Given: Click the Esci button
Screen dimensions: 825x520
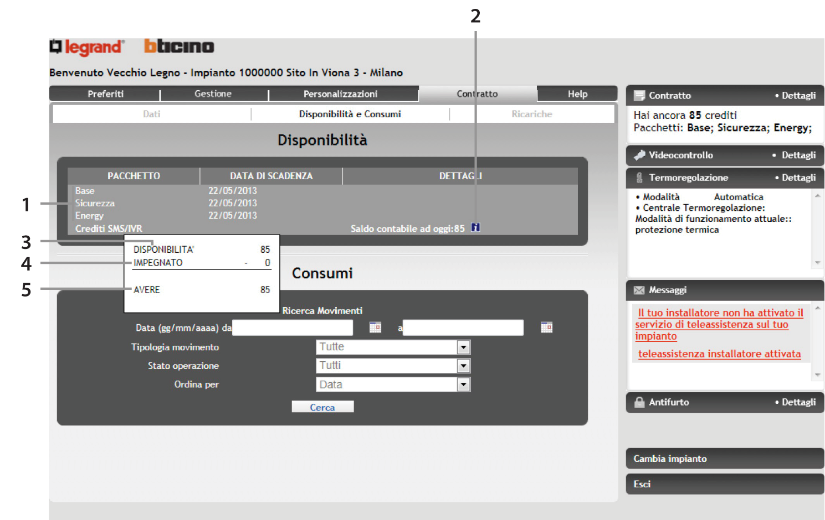Looking at the screenshot, I should pyautogui.click(x=725, y=484).
